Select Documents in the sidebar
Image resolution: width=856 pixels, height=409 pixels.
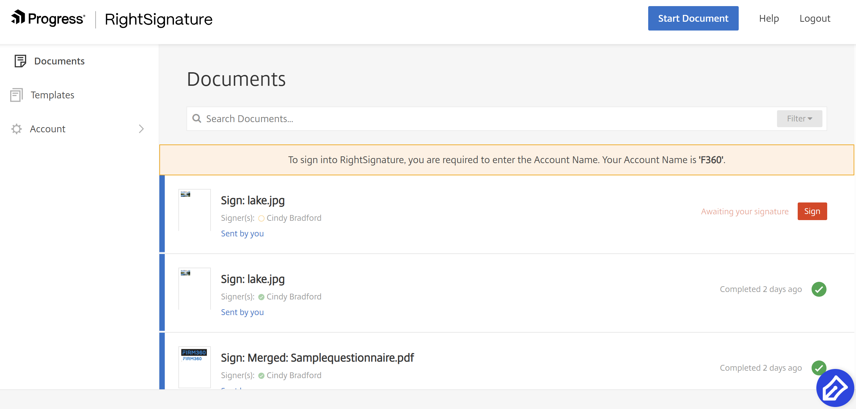(59, 61)
